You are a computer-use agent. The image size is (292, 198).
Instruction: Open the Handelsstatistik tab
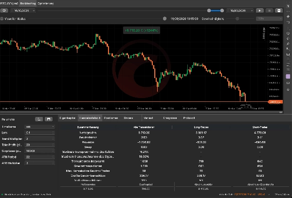[x=90, y=118]
